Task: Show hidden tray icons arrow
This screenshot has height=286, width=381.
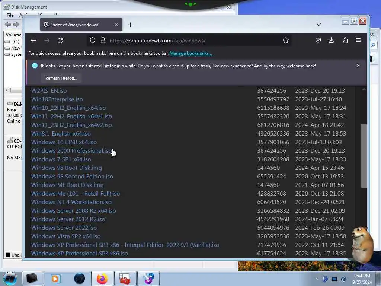Action: pyautogui.click(x=316, y=279)
